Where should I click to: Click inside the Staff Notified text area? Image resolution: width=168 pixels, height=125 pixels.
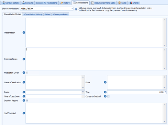click(94, 113)
